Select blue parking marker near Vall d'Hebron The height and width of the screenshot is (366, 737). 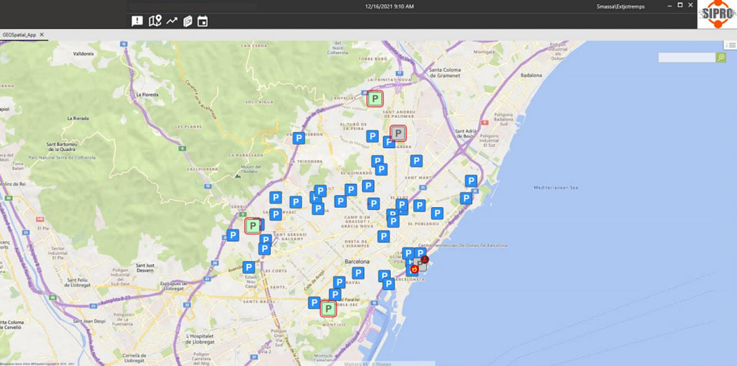tap(299, 138)
